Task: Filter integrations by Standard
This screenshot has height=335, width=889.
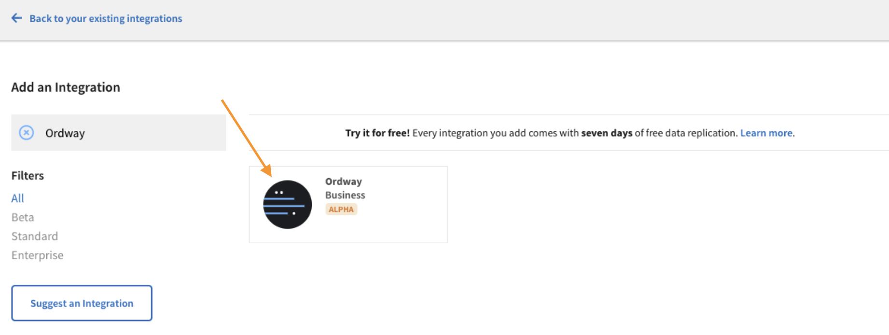Action: 35,236
